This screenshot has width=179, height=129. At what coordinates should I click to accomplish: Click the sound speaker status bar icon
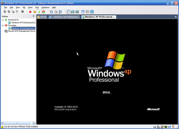pyautogui.click(x=169, y=127)
